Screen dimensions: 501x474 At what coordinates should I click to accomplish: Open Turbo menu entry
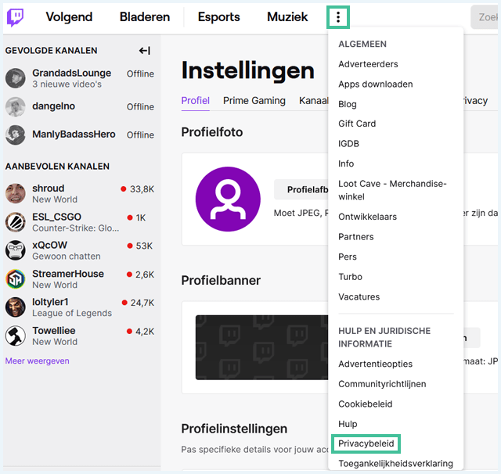(x=350, y=277)
